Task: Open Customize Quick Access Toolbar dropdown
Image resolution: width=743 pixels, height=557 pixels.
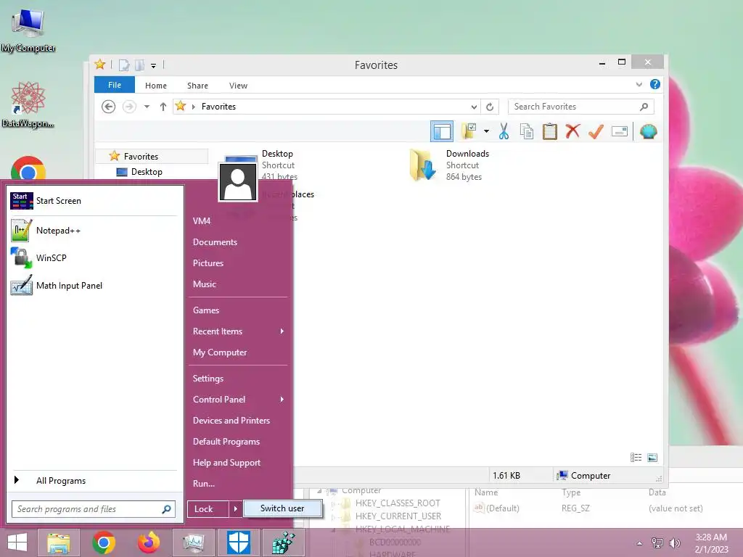Action: (x=154, y=66)
